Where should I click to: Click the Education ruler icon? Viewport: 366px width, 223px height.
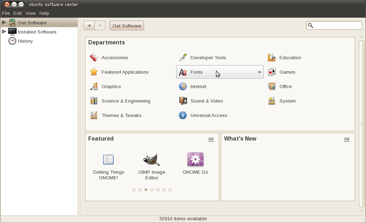tap(272, 57)
